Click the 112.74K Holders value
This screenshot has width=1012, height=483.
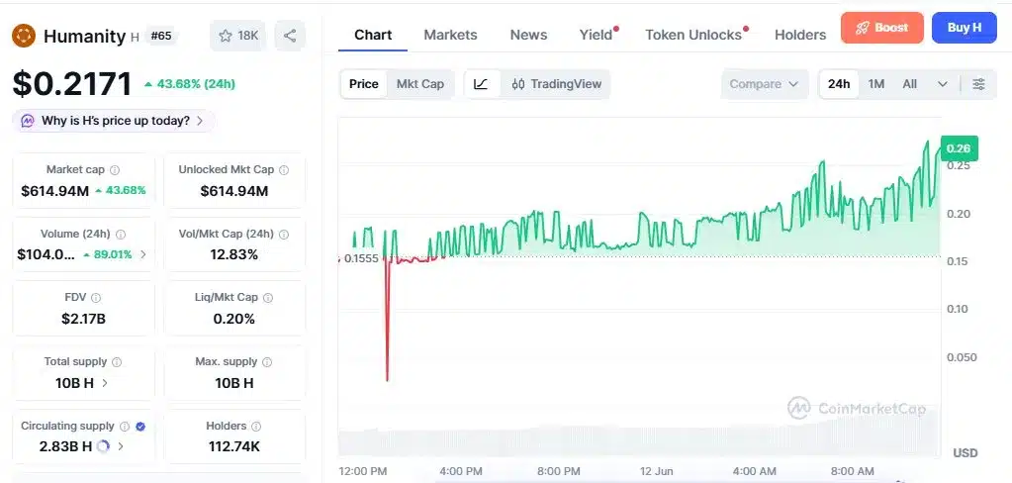click(234, 446)
